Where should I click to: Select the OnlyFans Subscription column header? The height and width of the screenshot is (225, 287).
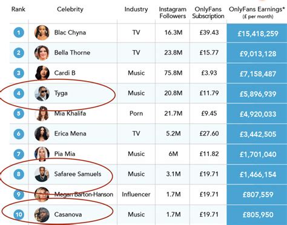coord(208,13)
